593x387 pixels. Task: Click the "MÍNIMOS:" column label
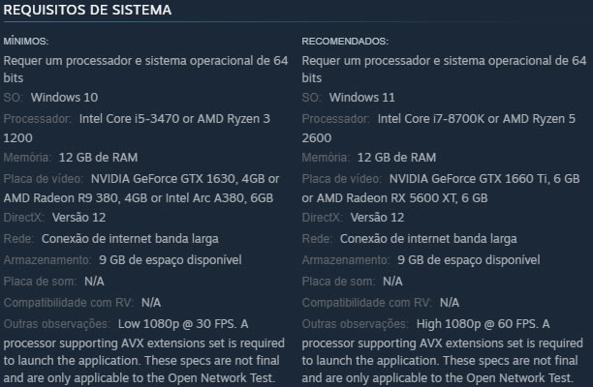[26, 42]
